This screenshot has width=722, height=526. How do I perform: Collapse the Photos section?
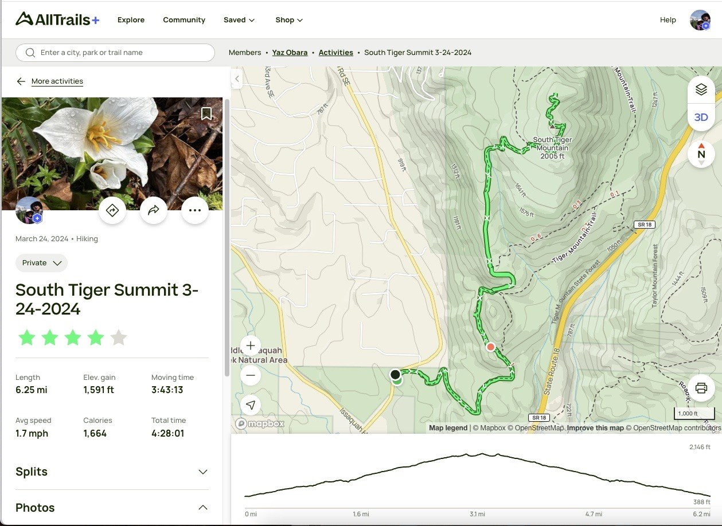[x=202, y=508]
